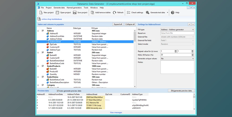
Task: Click the ProductID column icon
Action: pos(48,71)
